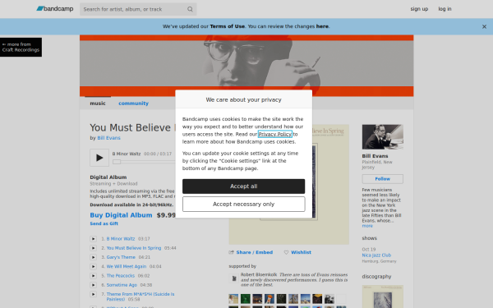Image resolution: width=493 pixels, height=308 pixels.
Task: Open the sign up link
Action: click(419, 9)
